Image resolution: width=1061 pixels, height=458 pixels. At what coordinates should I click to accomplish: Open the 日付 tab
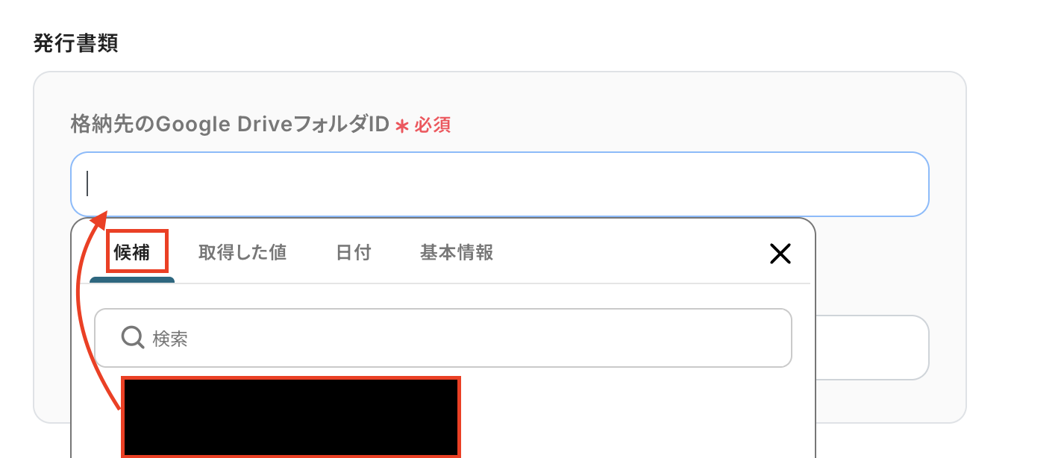tap(354, 253)
